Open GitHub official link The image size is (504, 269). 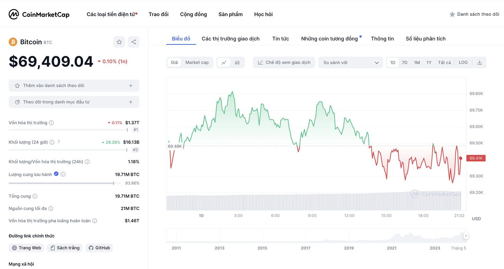click(99, 248)
